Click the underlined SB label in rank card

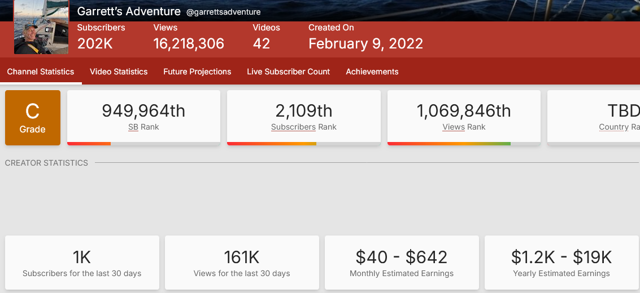click(133, 127)
